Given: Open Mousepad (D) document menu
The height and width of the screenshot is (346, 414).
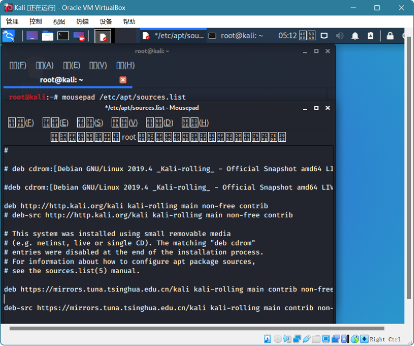Looking at the screenshot, I should pyautogui.click(x=160, y=123).
